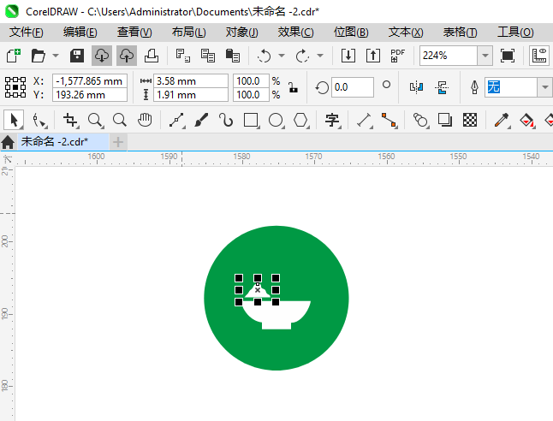Select the Interactive fill bucket tool
This screenshot has width=553, height=421.
[527, 120]
